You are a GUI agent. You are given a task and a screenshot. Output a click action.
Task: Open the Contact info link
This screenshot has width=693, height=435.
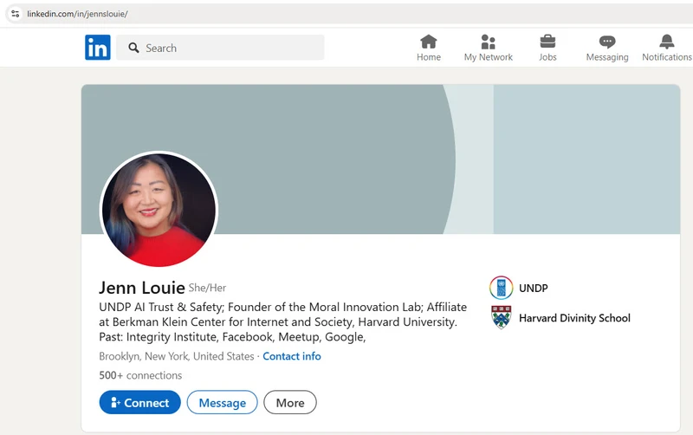tap(291, 356)
